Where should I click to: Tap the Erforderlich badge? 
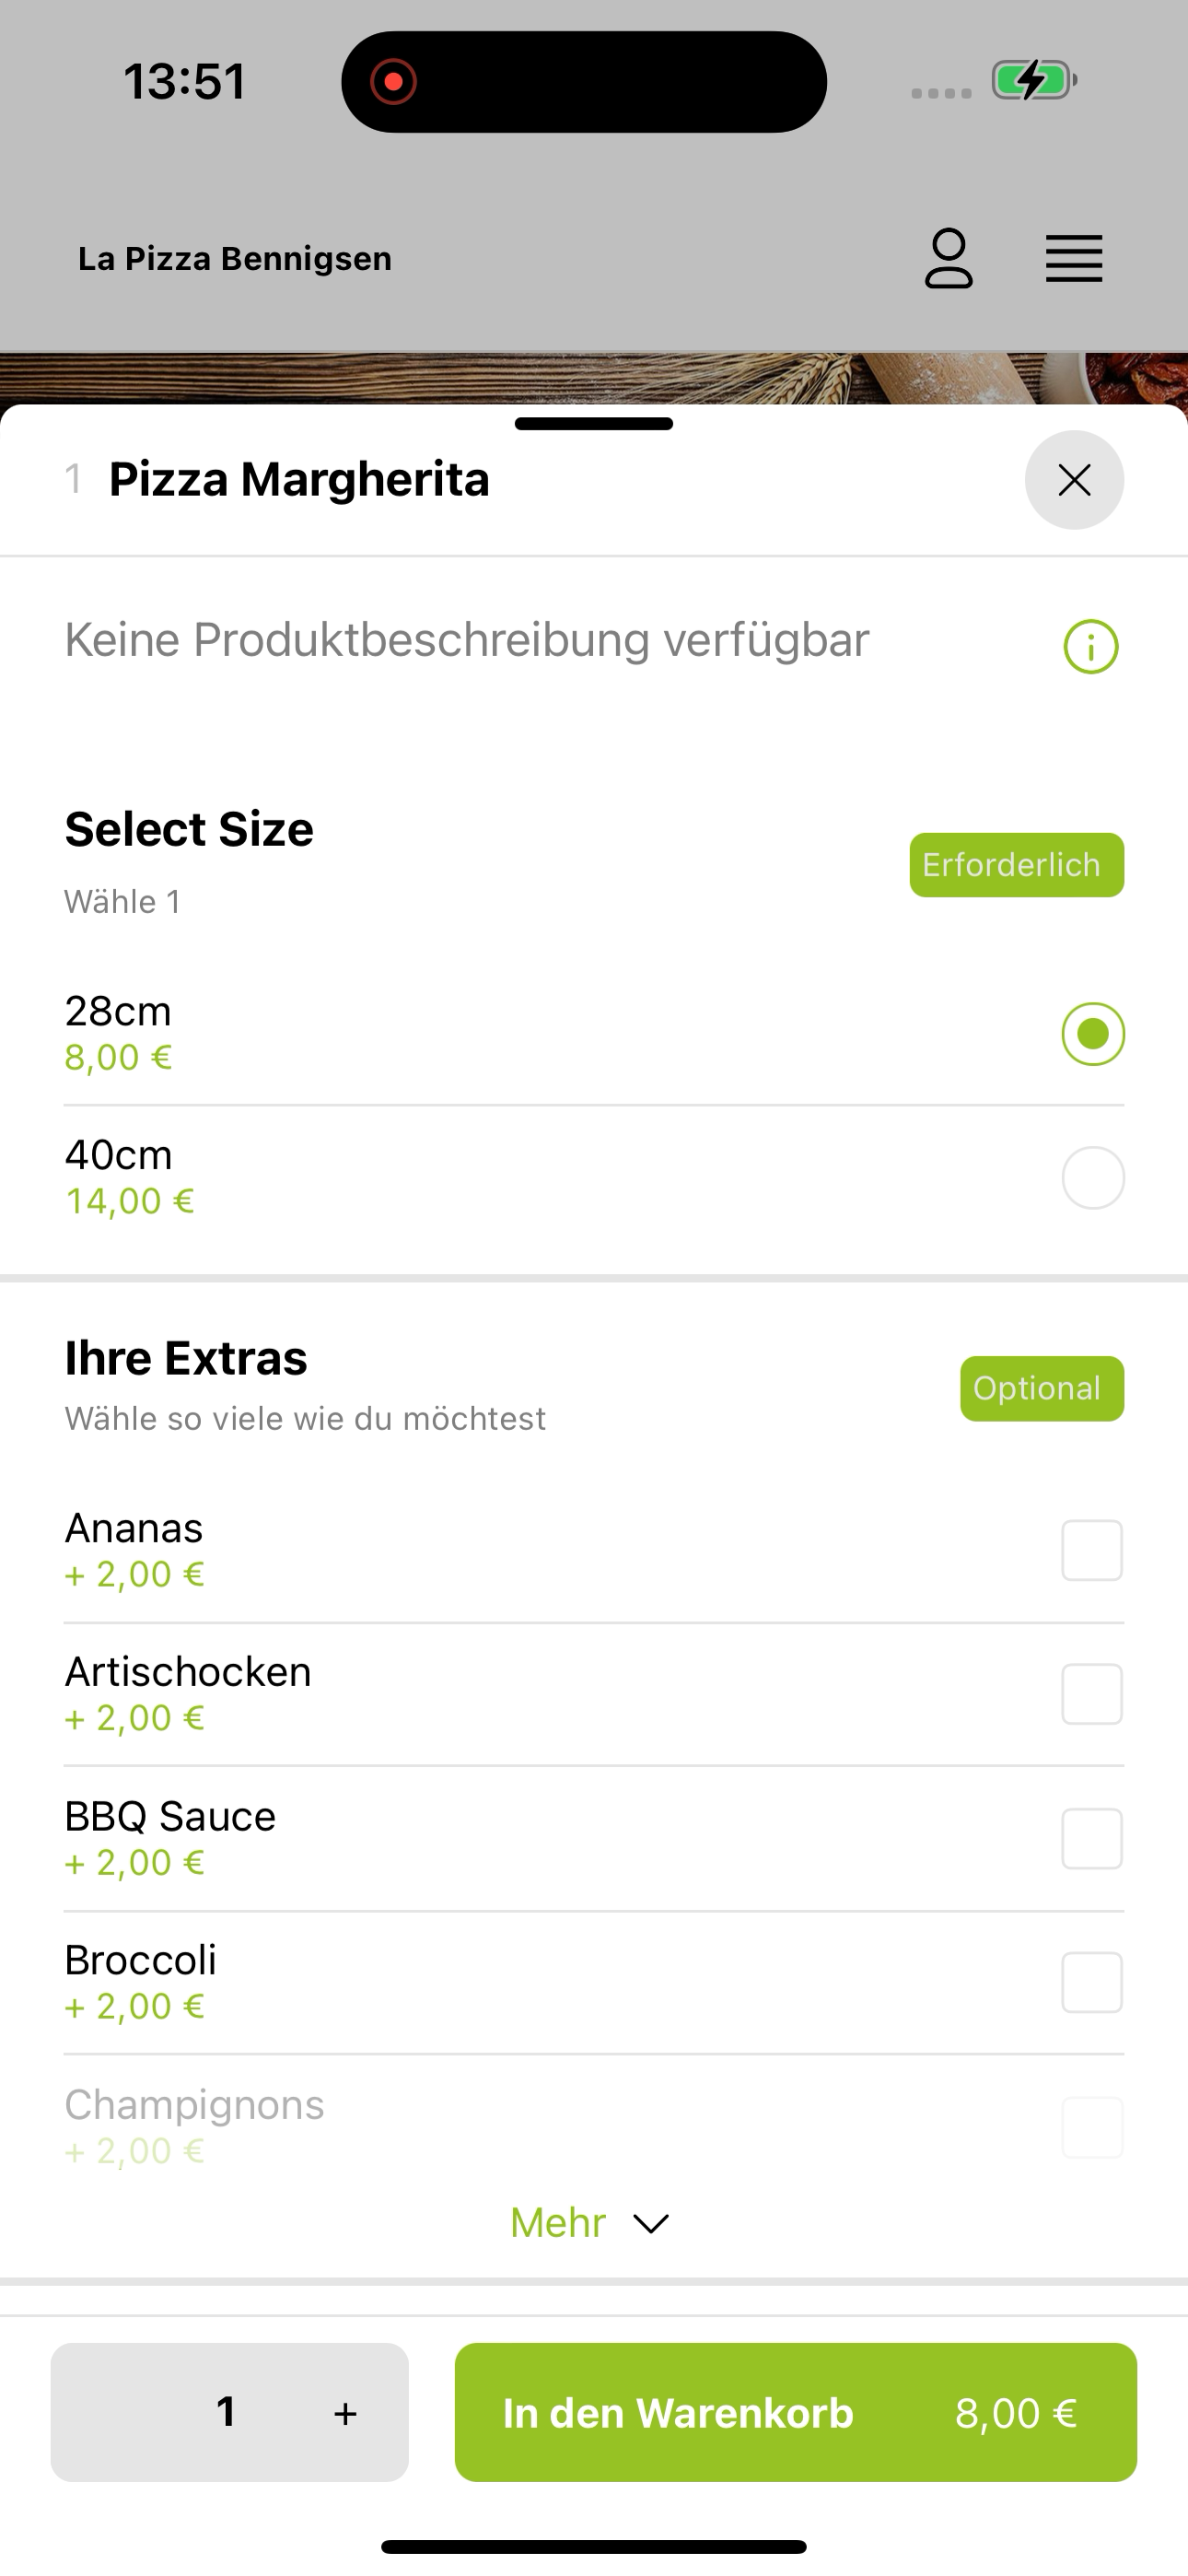coord(1017,865)
